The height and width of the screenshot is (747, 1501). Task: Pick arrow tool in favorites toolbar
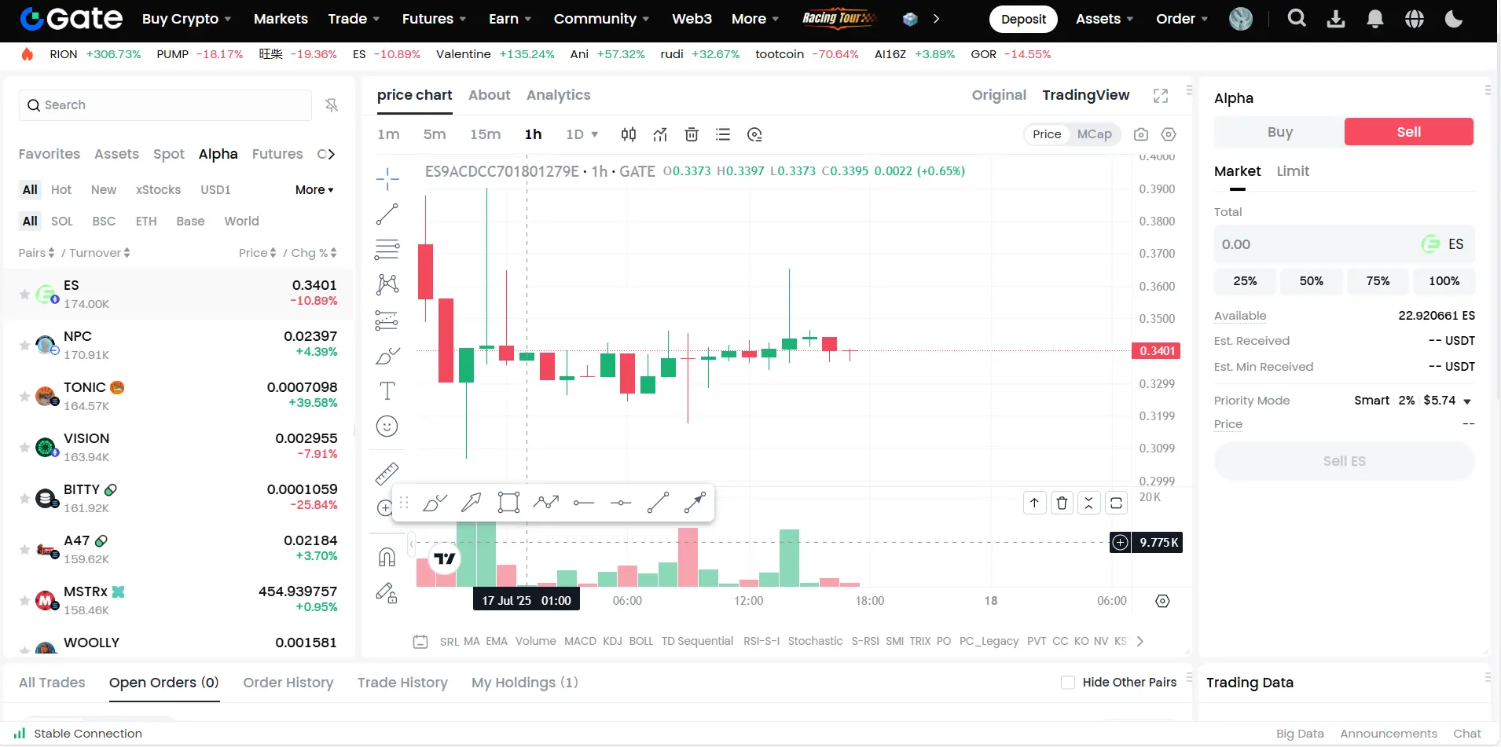pyautogui.click(x=472, y=502)
